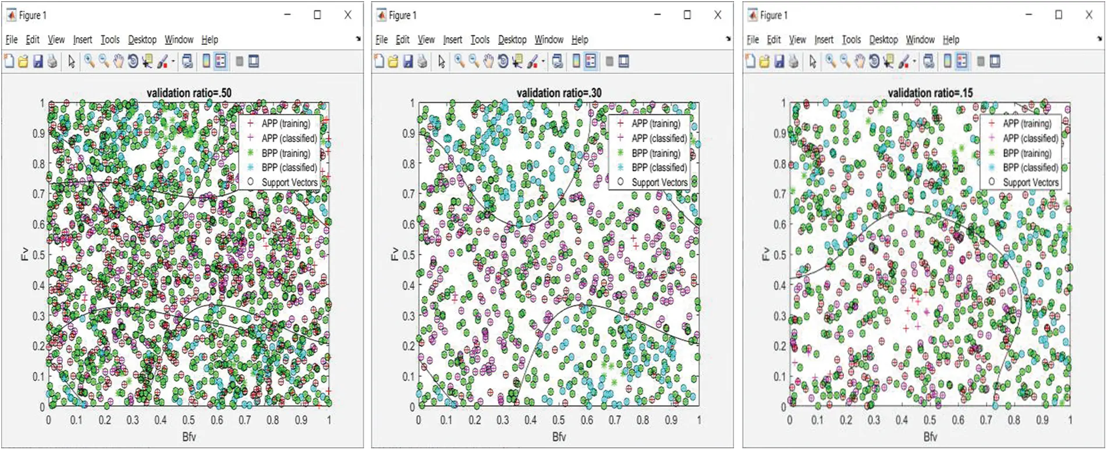
Task: Click New Figure icon in right window
Action: [x=751, y=61]
